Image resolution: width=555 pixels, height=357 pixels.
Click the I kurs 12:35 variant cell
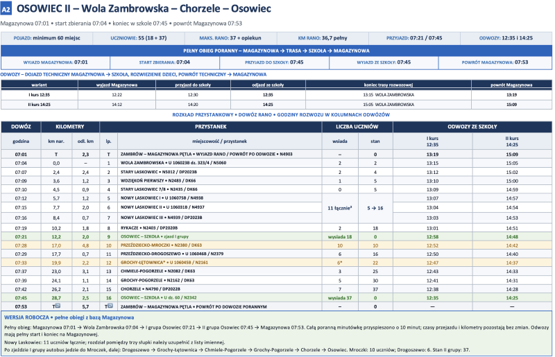point(40,95)
